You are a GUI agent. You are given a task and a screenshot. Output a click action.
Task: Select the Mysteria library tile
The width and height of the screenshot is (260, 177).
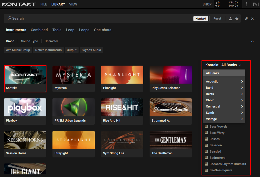[x=74, y=79]
